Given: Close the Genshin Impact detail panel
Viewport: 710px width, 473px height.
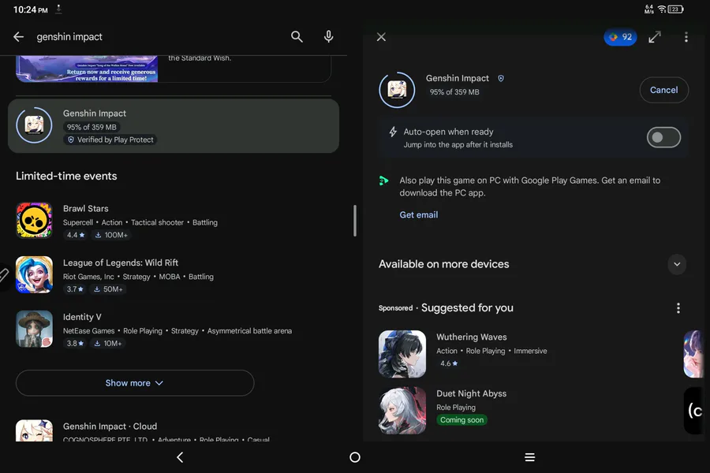Looking at the screenshot, I should click(x=381, y=37).
